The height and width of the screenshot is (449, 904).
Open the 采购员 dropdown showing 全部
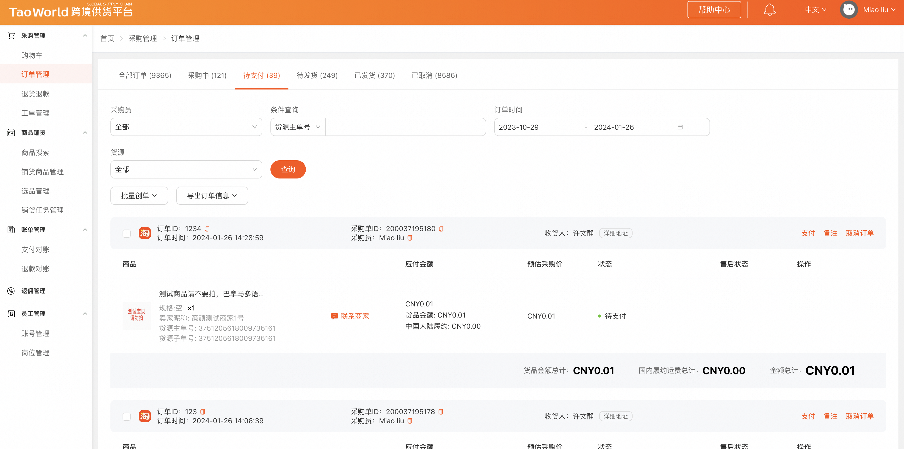[x=186, y=127]
